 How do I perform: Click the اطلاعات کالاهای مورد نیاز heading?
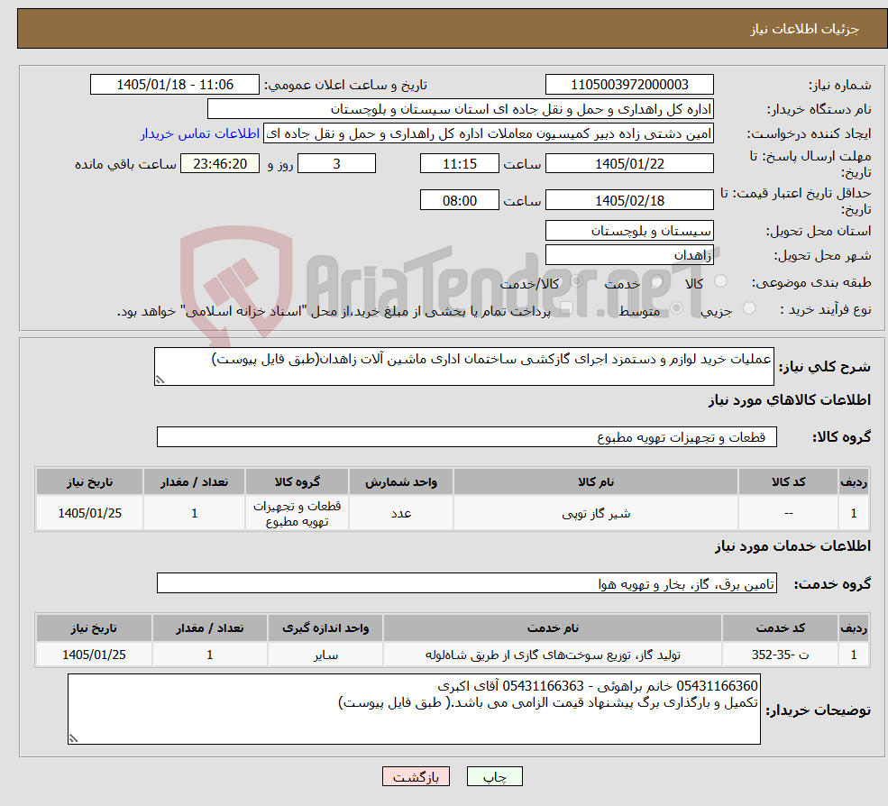click(x=789, y=400)
